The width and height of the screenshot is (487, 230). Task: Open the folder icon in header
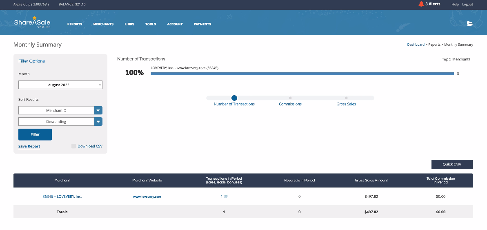point(470,23)
